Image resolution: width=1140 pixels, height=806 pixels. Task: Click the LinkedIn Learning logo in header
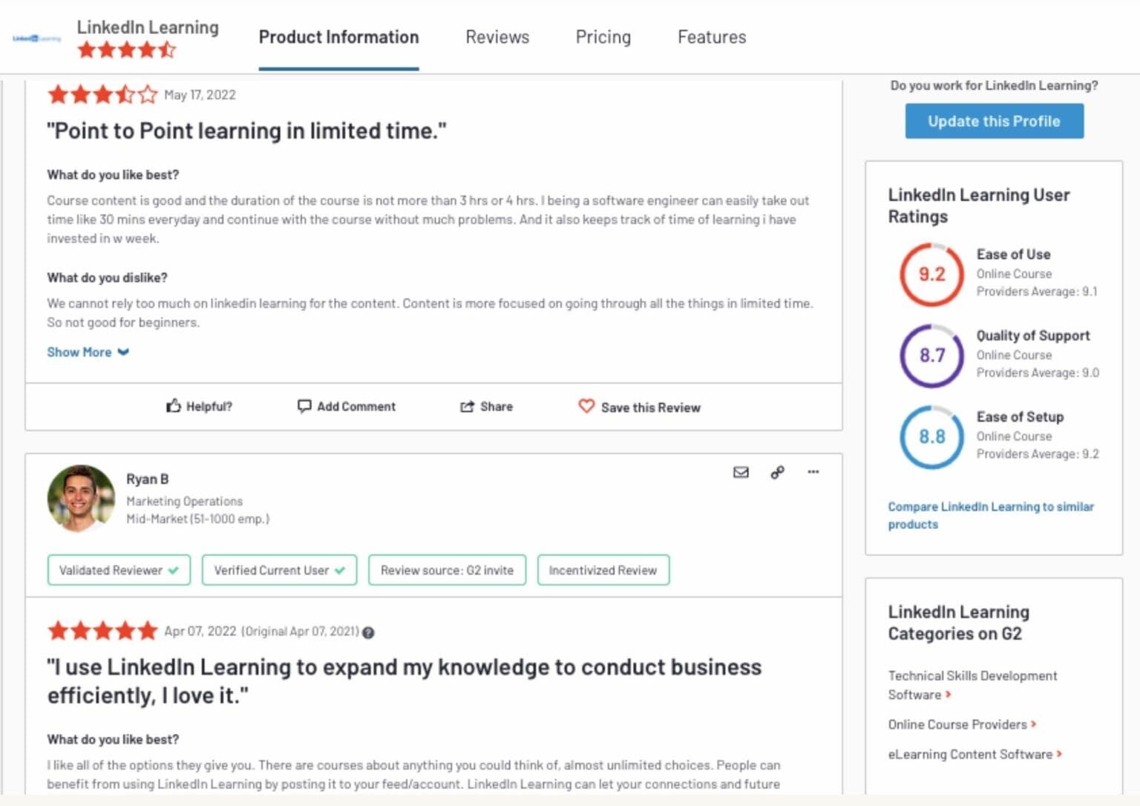(37, 39)
